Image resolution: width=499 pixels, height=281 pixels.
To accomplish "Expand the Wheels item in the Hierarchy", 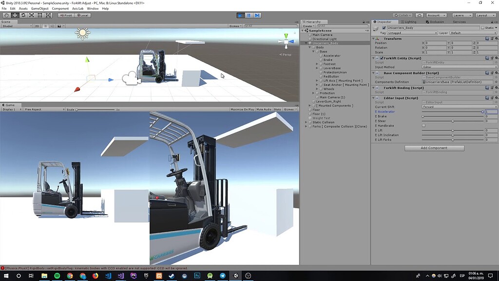I will pos(317,89).
